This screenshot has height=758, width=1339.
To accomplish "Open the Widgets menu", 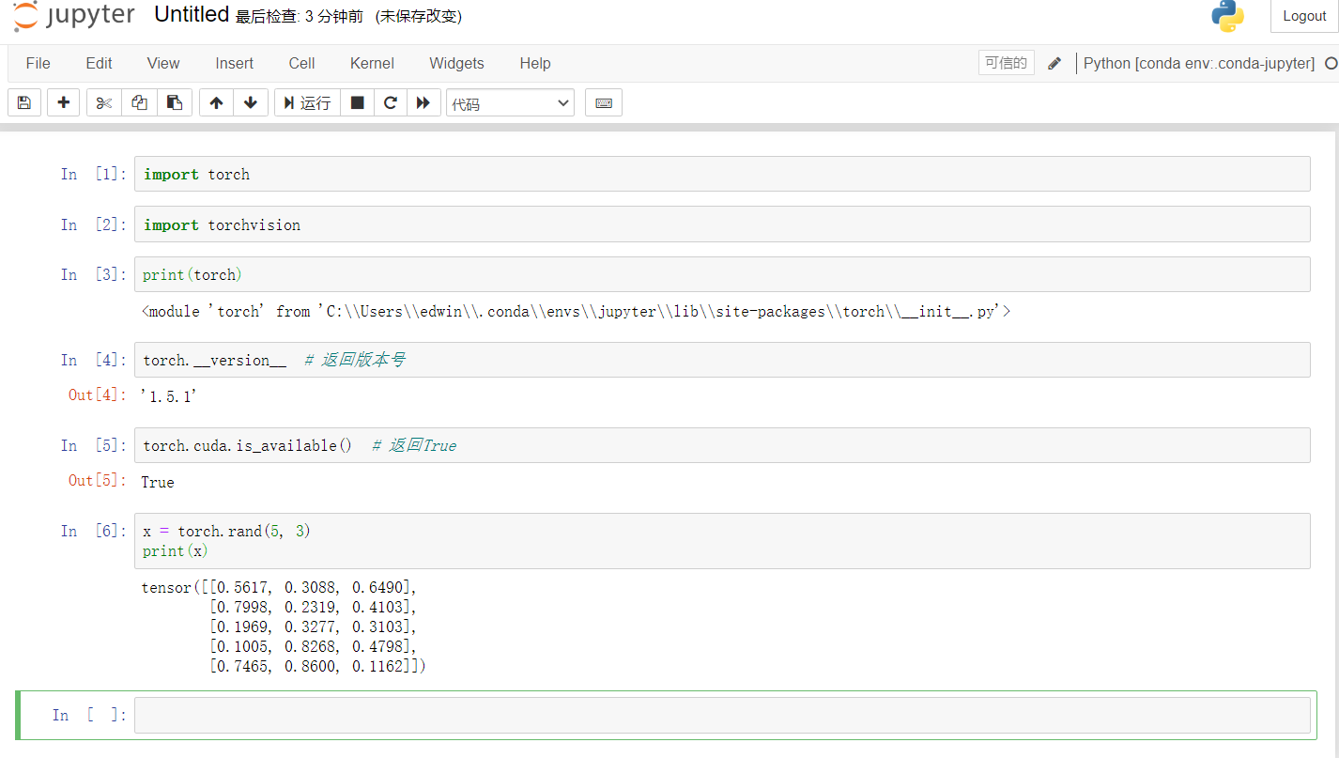I will (x=456, y=63).
